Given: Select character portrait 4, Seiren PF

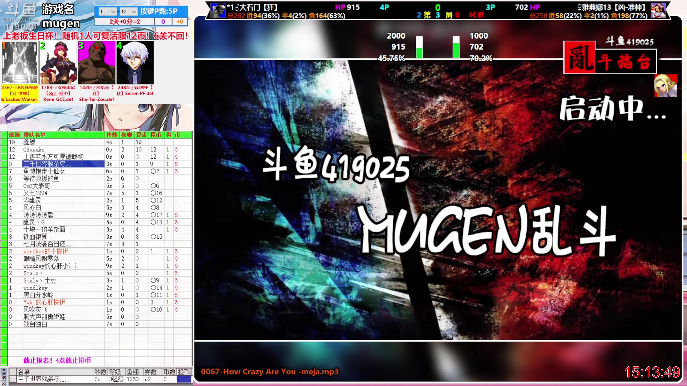Looking at the screenshot, I should coord(135,63).
